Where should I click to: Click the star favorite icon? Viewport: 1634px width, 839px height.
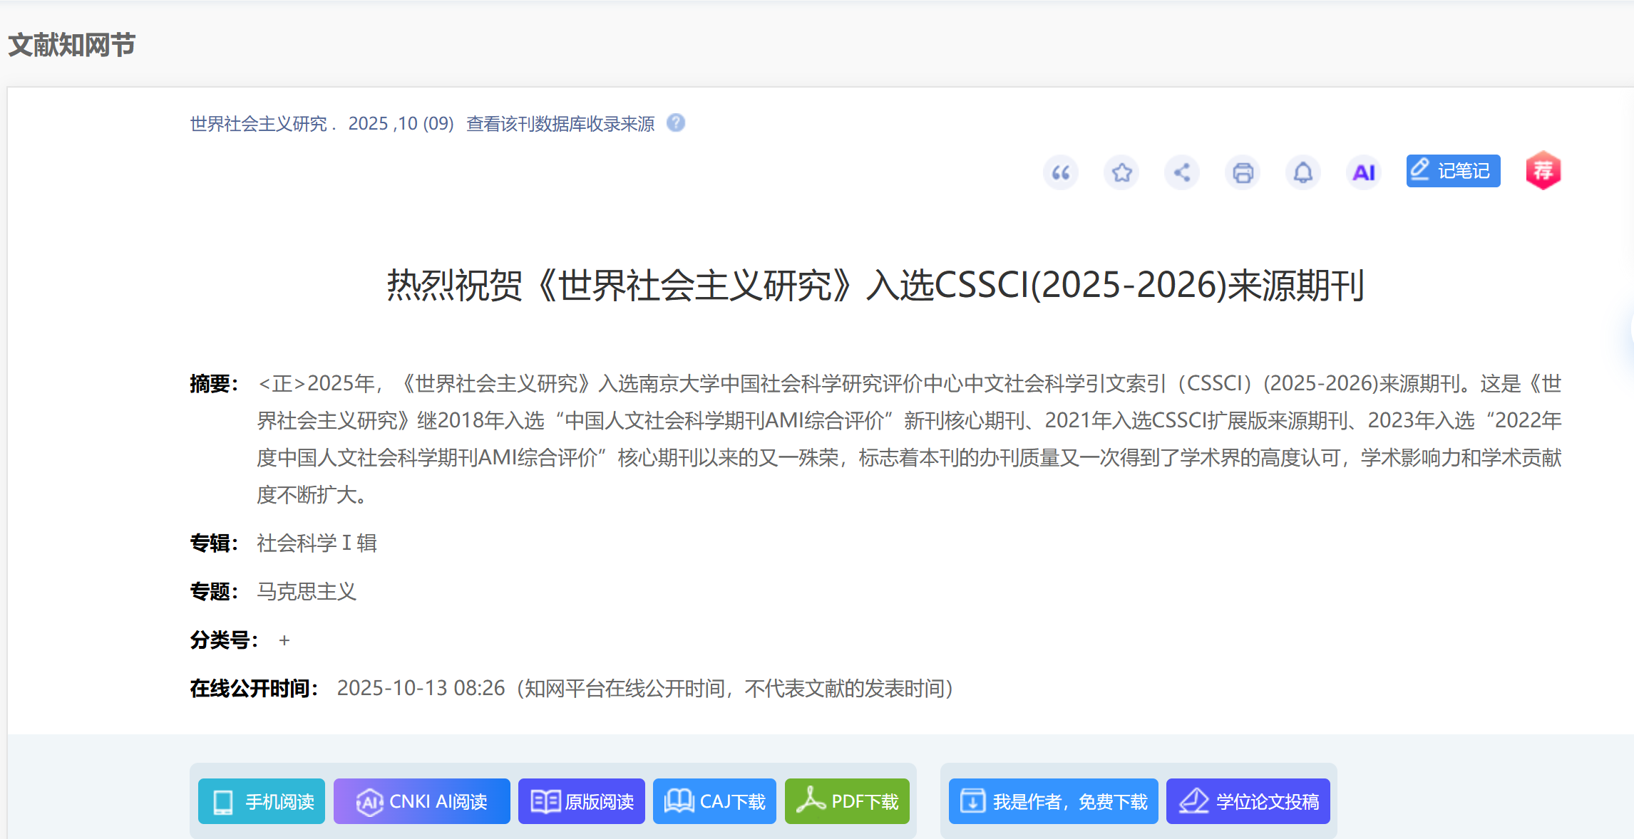tap(1121, 172)
